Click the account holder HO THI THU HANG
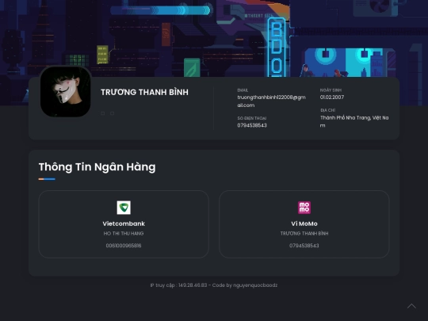The image size is (428, 321). click(x=124, y=233)
